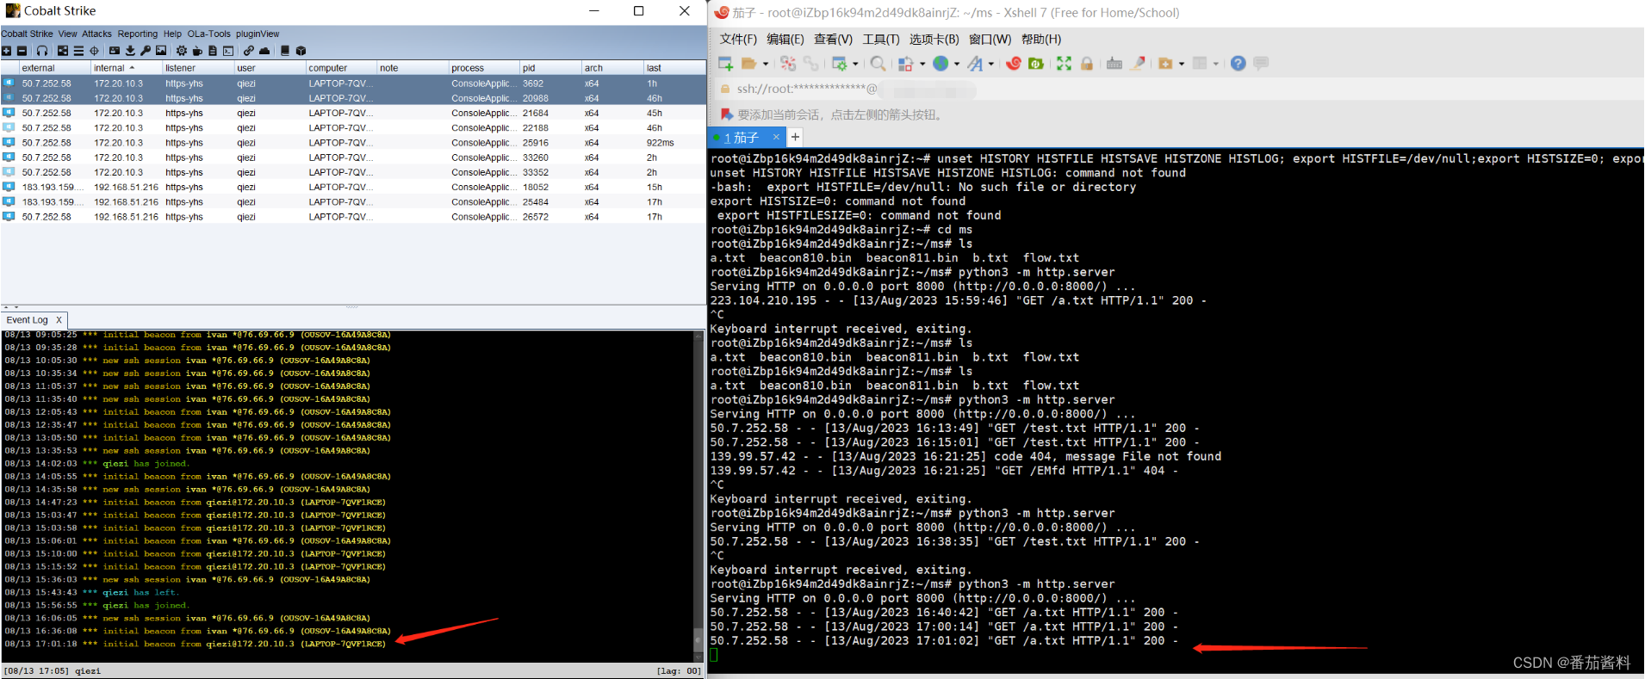The height and width of the screenshot is (679, 1645).
Task: Open the Attacks menu
Action: point(96,34)
